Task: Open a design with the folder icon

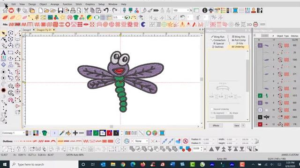Action: [x=46, y=10]
